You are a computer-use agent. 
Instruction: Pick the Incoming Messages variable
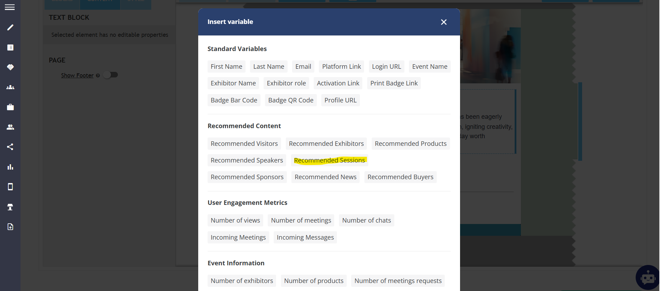point(305,238)
